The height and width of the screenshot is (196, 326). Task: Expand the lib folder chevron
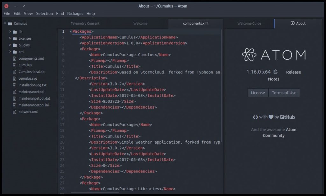tap(10, 31)
